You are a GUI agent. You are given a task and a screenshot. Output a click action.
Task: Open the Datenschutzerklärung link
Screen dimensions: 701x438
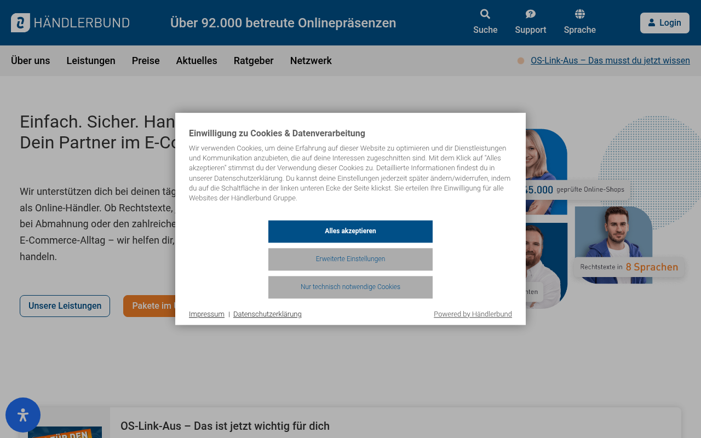coord(267,314)
